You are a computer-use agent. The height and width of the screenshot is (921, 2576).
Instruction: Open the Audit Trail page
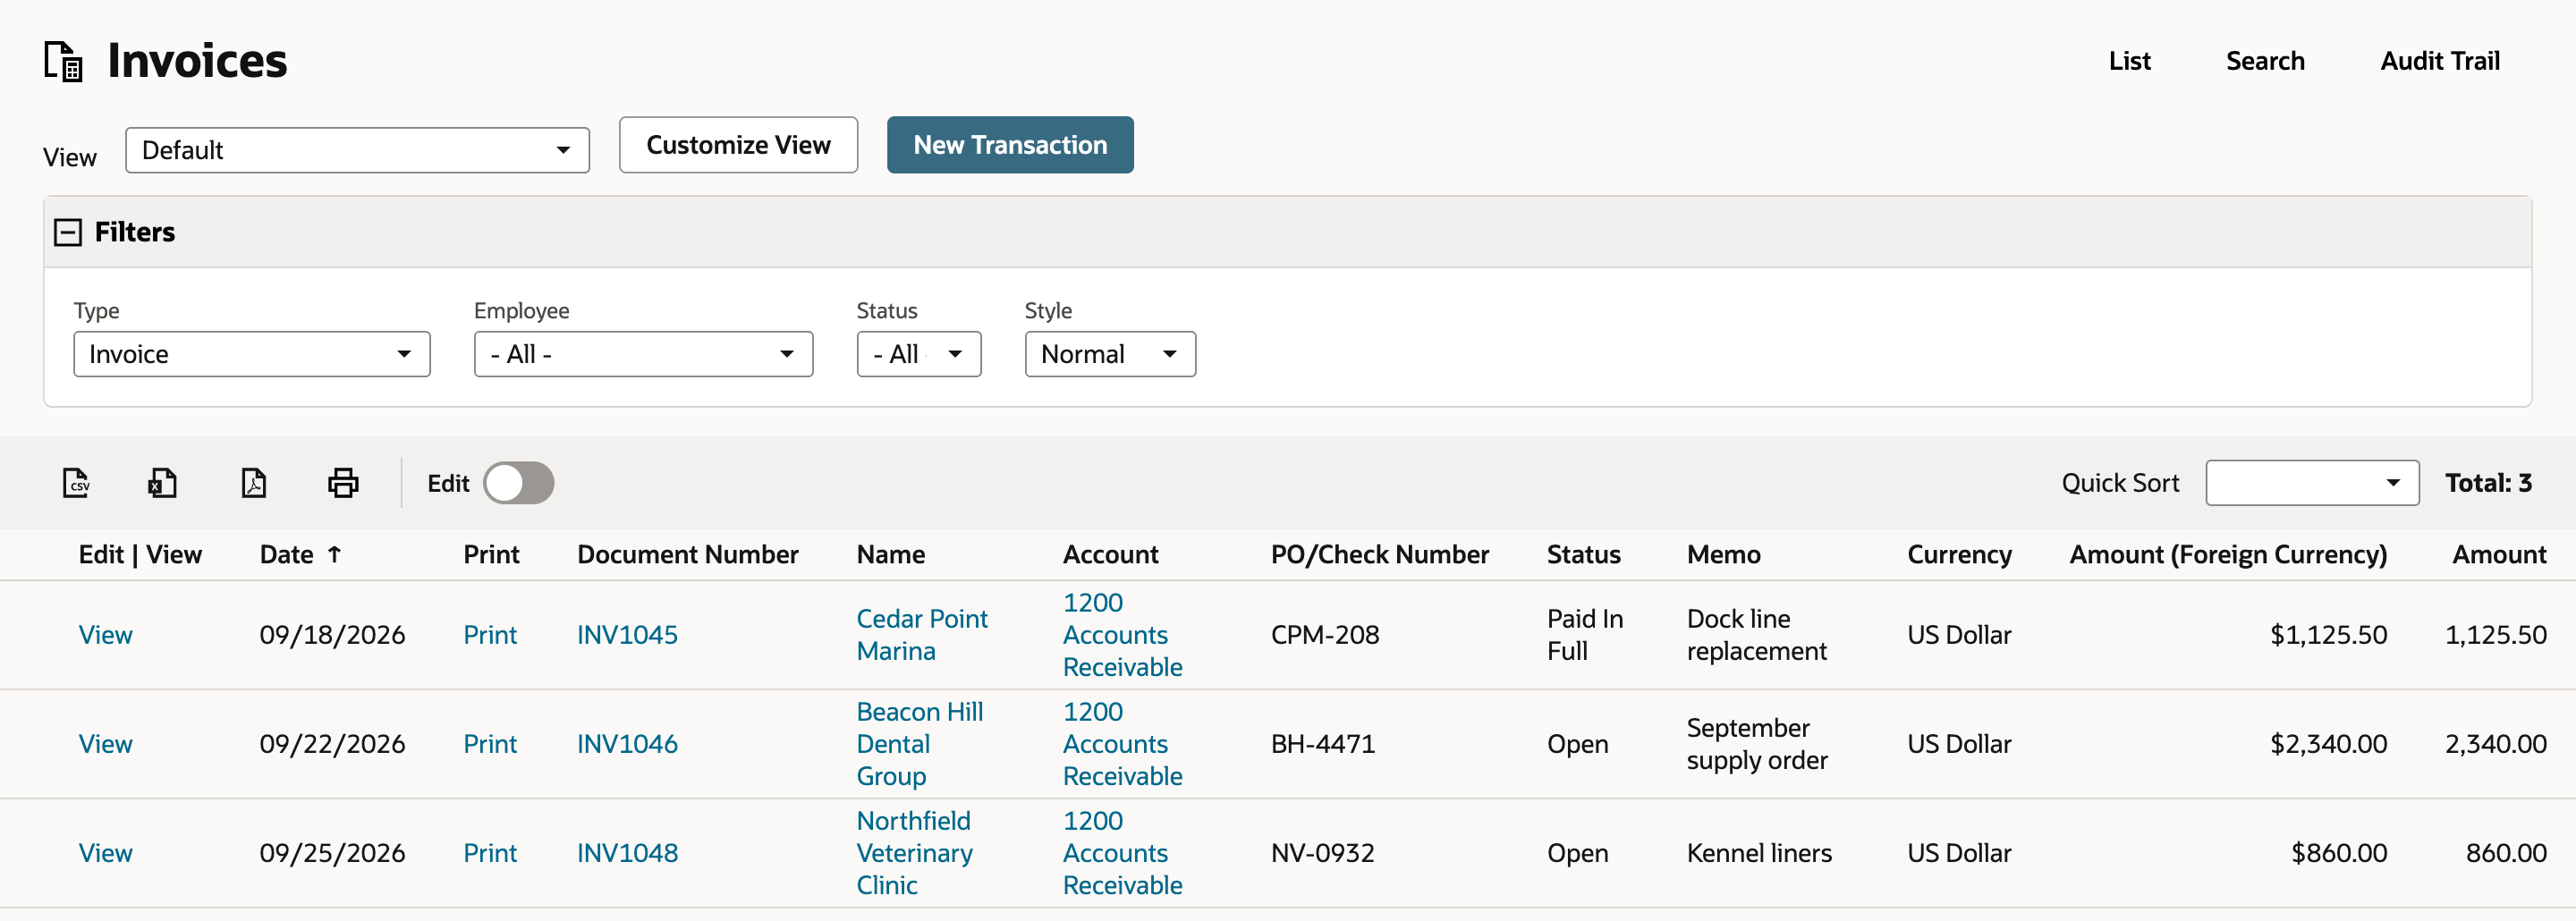pos(2440,61)
